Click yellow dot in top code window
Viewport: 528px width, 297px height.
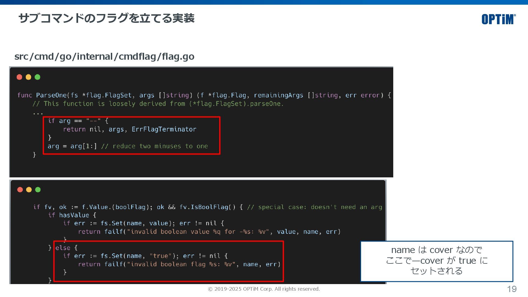click(28, 77)
